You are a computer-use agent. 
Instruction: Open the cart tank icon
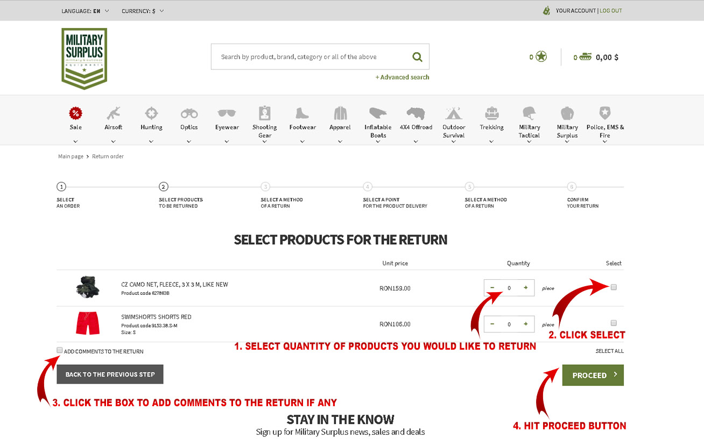585,56
